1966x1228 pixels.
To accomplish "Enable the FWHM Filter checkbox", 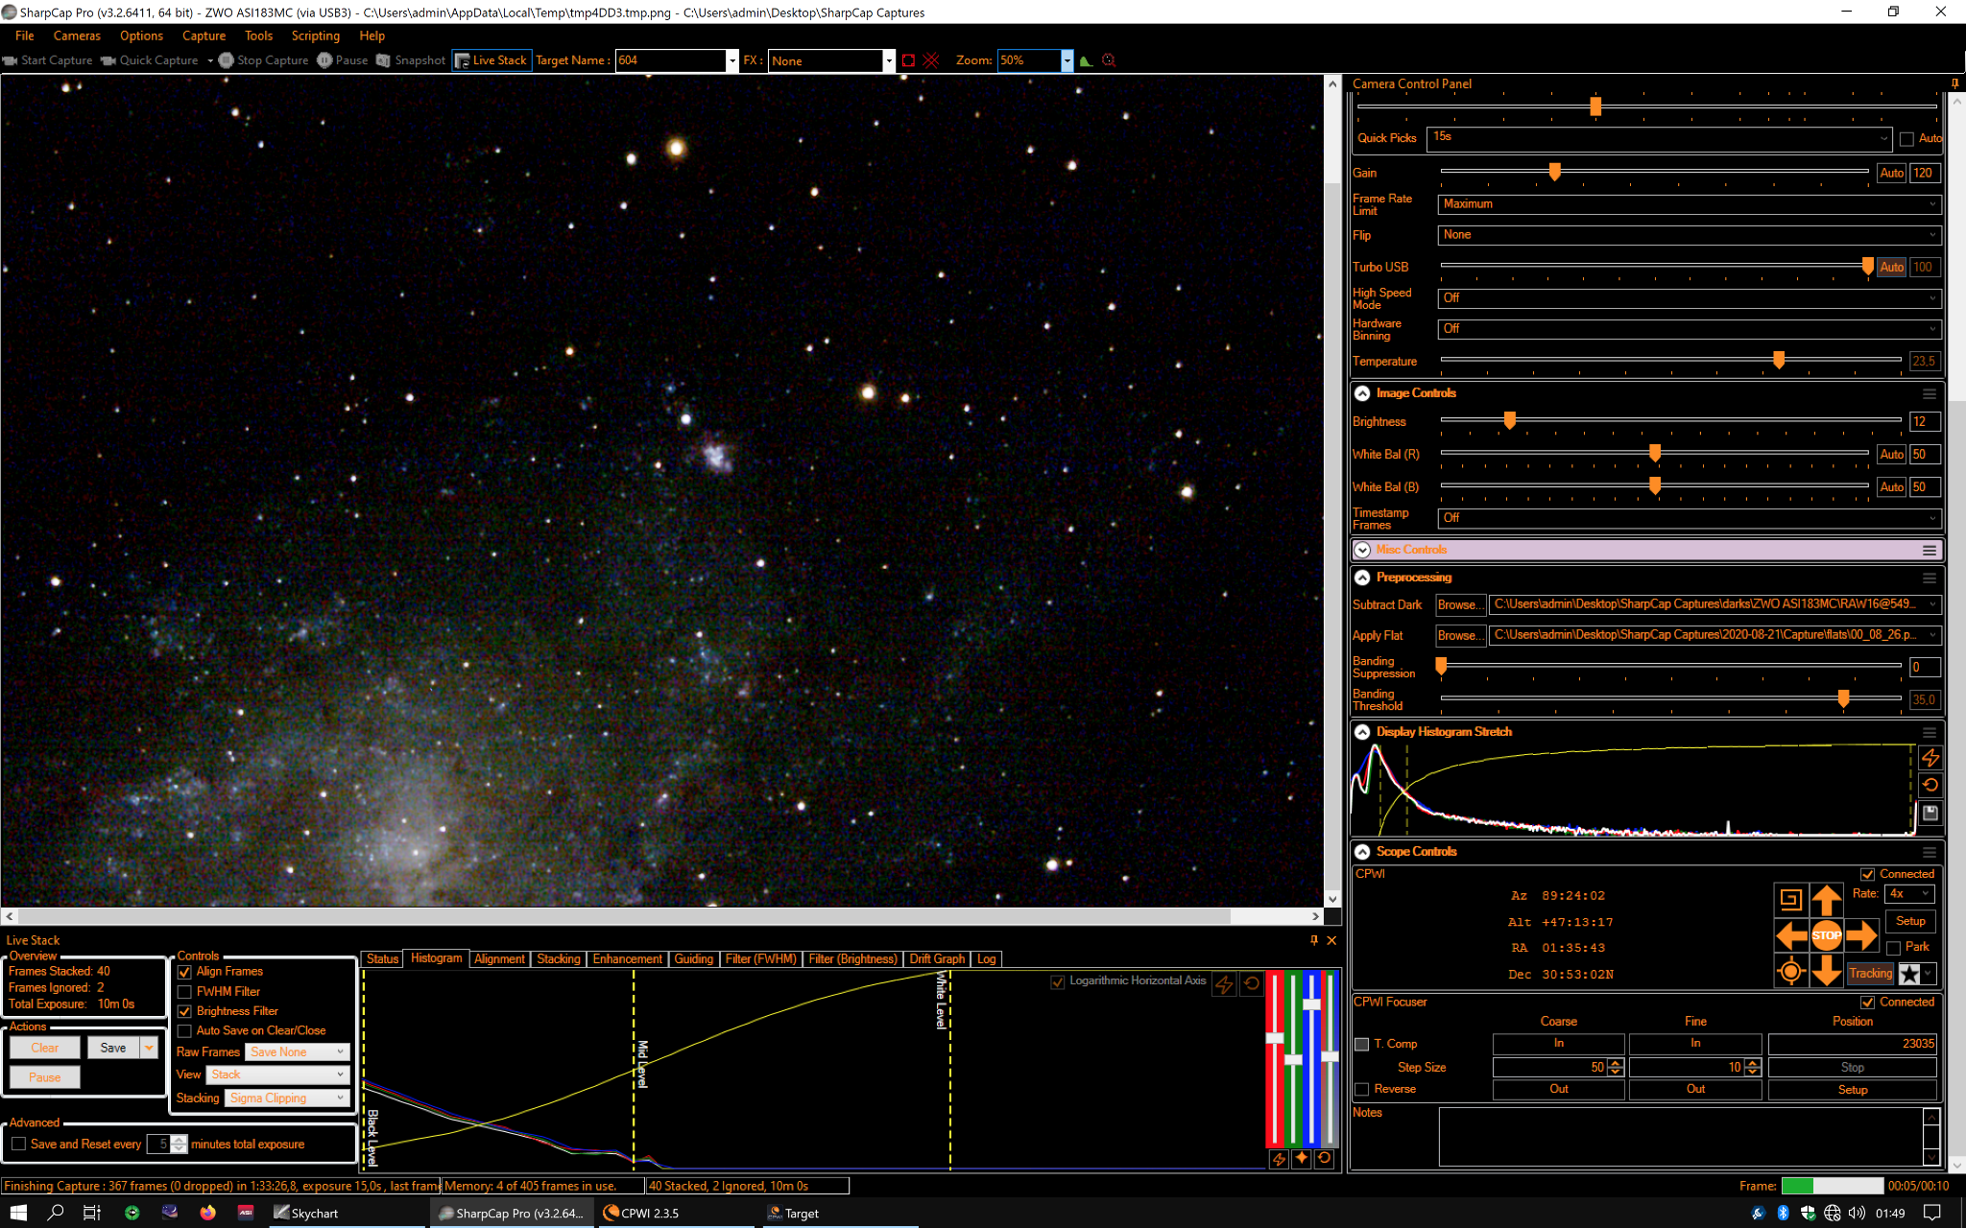I will (184, 992).
